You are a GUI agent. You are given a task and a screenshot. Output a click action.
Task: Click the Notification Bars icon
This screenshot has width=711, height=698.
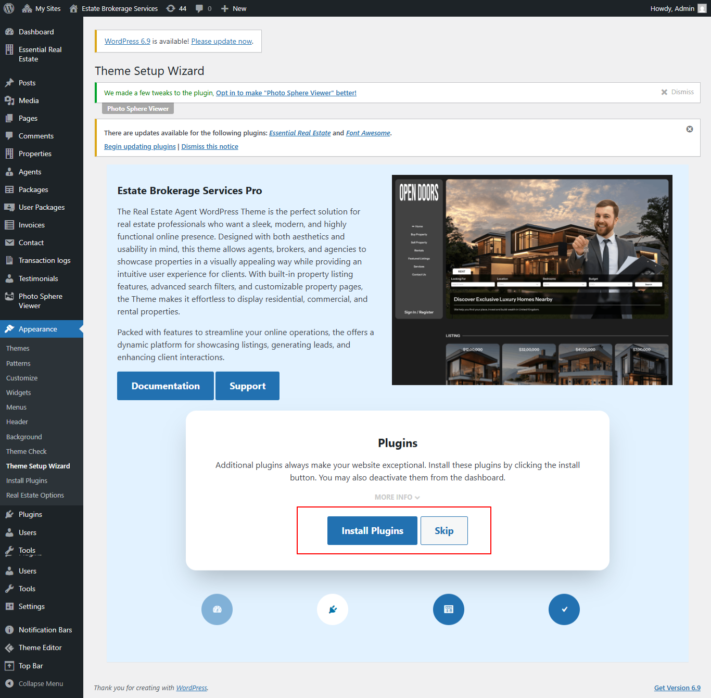[x=10, y=630]
